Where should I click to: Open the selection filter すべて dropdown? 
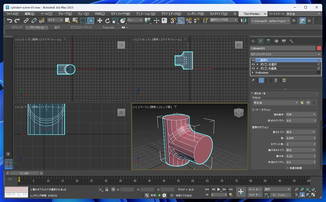pyautogui.click(x=55, y=20)
